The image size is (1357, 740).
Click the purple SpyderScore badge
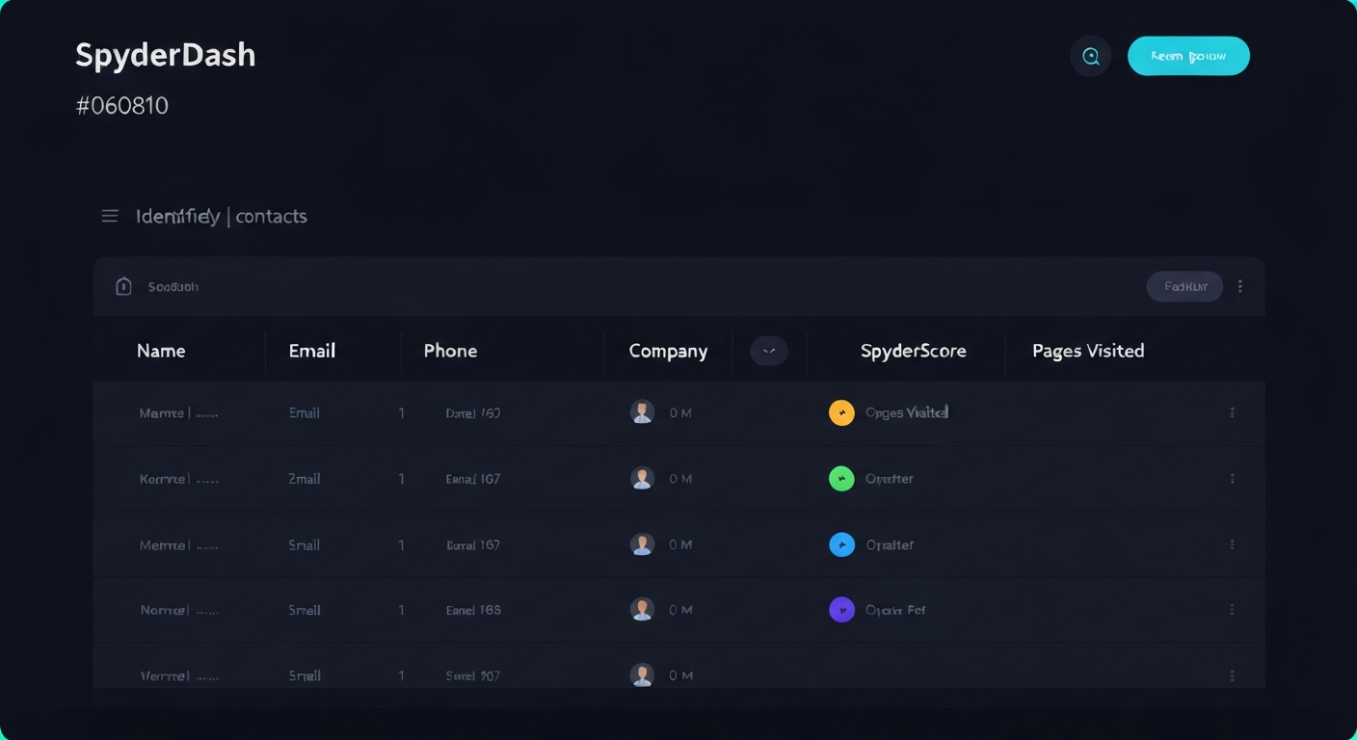pos(841,609)
